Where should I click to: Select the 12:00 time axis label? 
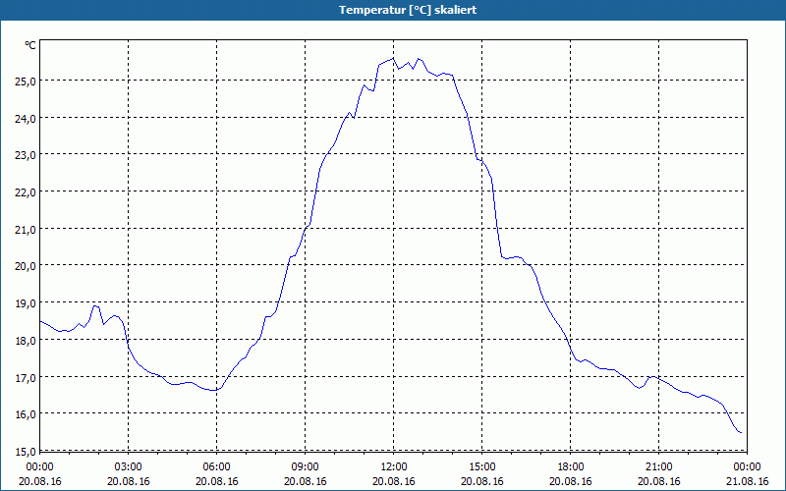coord(393,466)
